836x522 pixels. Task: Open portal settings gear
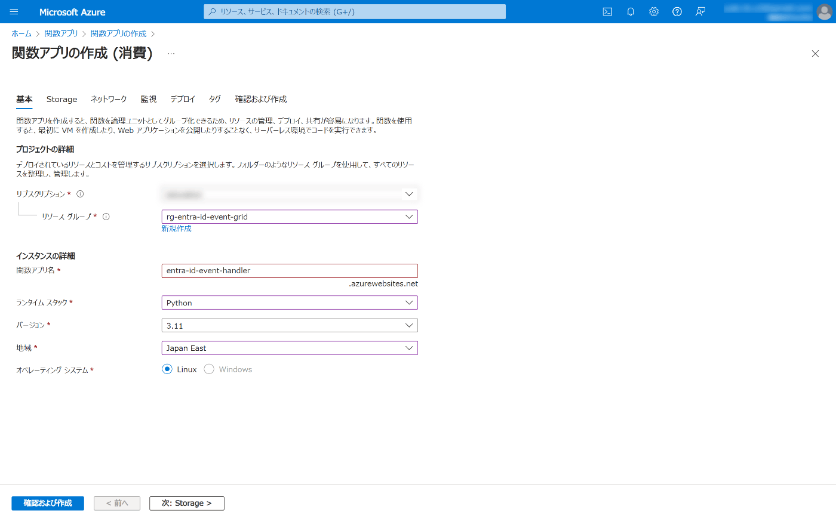tap(654, 12)
